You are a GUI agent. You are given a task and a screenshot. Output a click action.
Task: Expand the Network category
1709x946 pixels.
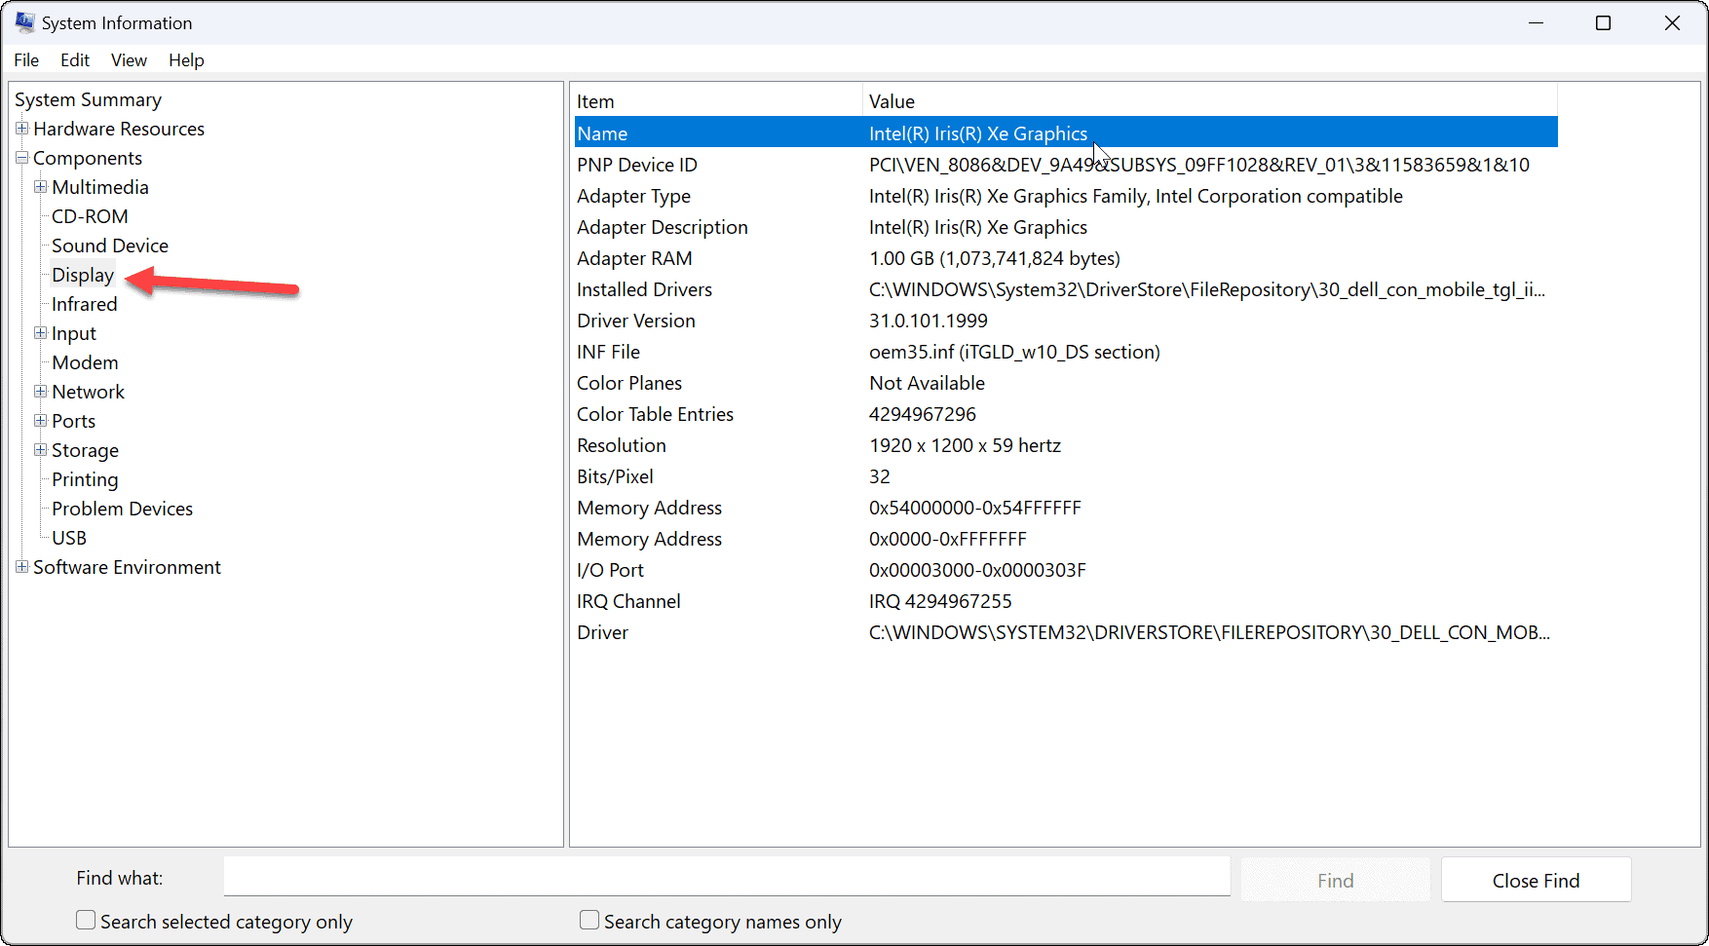tap(39, 391)
